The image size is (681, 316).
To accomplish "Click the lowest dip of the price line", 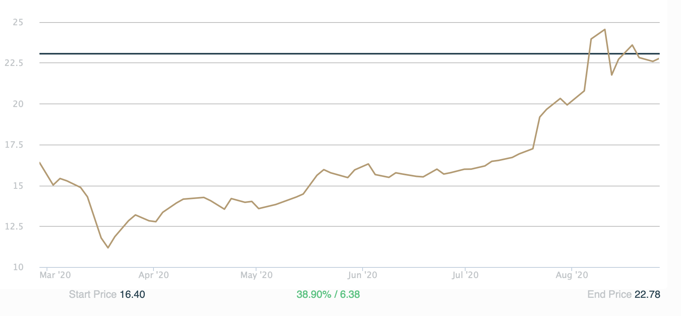I will [x=108, y=248].
